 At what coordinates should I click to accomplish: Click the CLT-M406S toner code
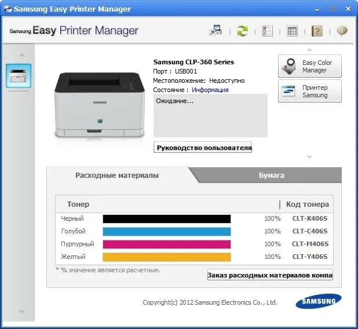[310, 244]
